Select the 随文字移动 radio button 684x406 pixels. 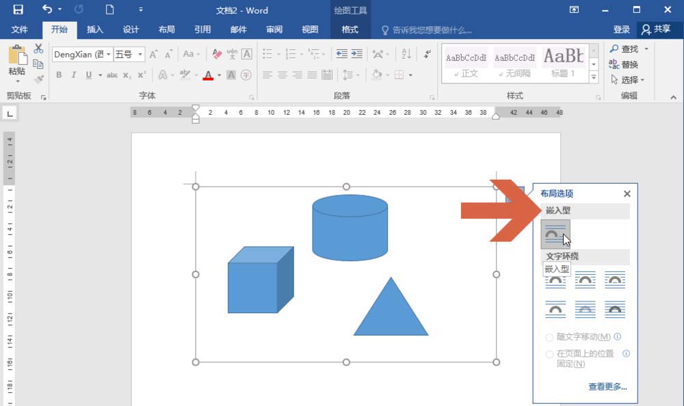tap(549, 336)
